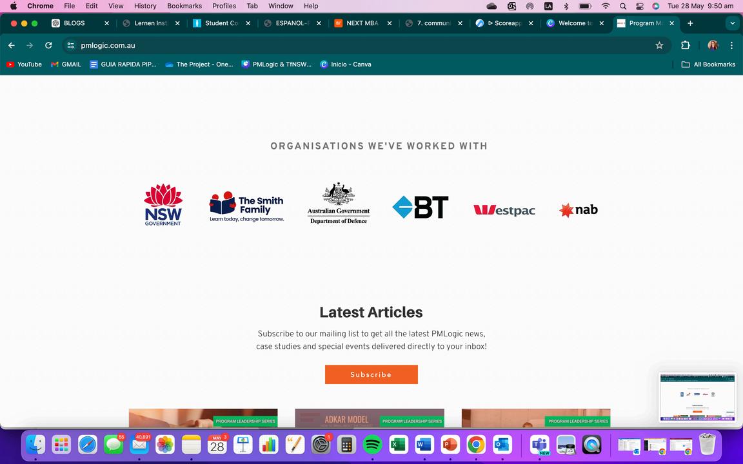
Task: Open a new tab with the plus button
Action: tap(690, 23)
